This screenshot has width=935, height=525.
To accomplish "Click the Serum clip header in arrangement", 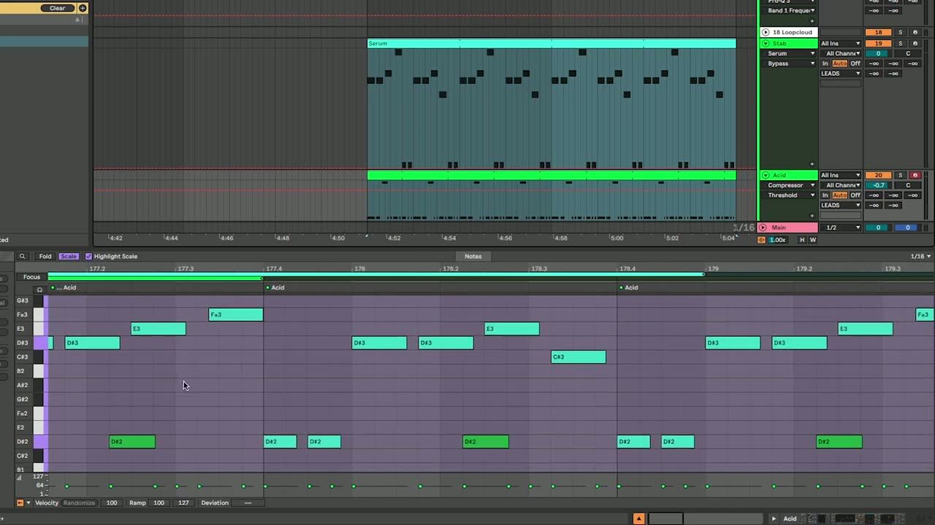I will tap(552, 44).
